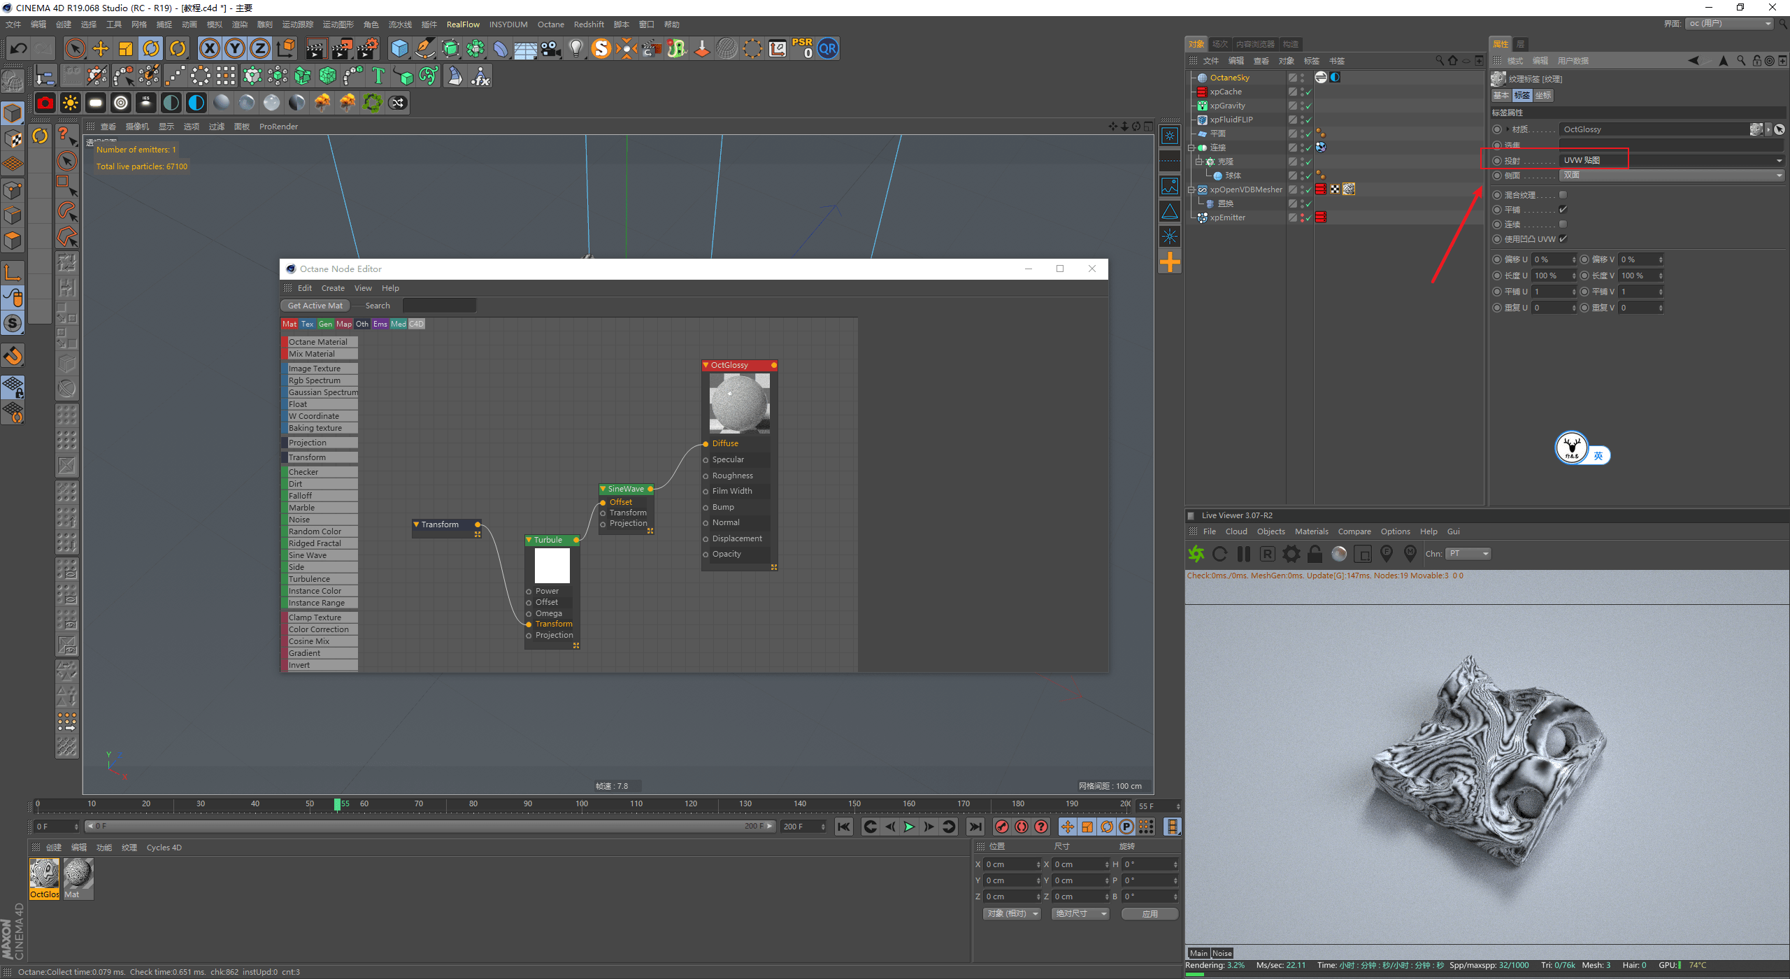Toggle xpCache enable green checkmark
The width and height of the screenshot is (1790, 979).
click(x=1308, y=92)
